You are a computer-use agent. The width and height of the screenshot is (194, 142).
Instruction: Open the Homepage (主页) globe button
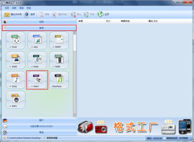(103, 15)
